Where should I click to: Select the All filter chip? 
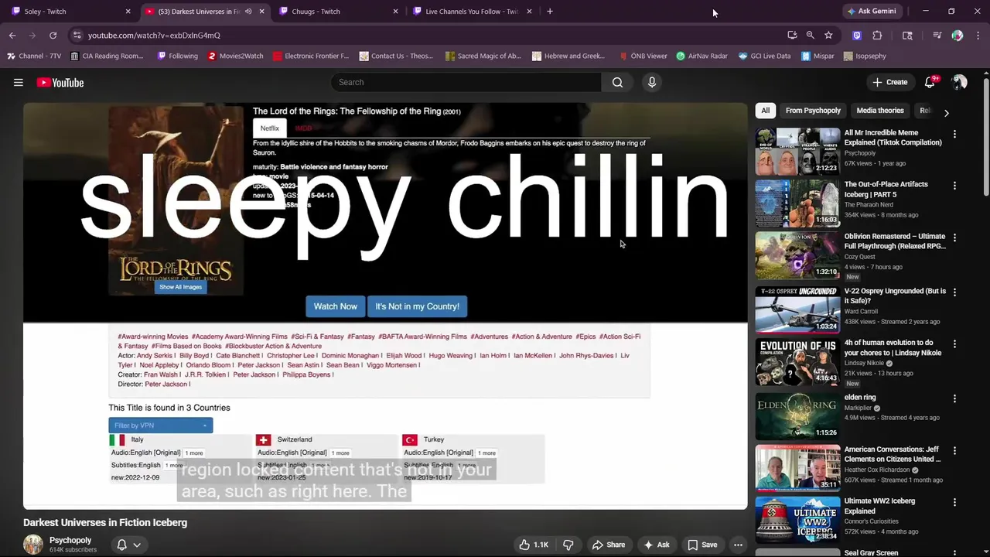pos(765,111)
